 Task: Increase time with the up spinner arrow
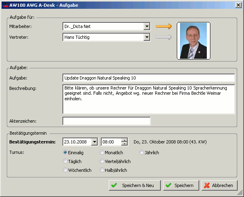point(124,140)
